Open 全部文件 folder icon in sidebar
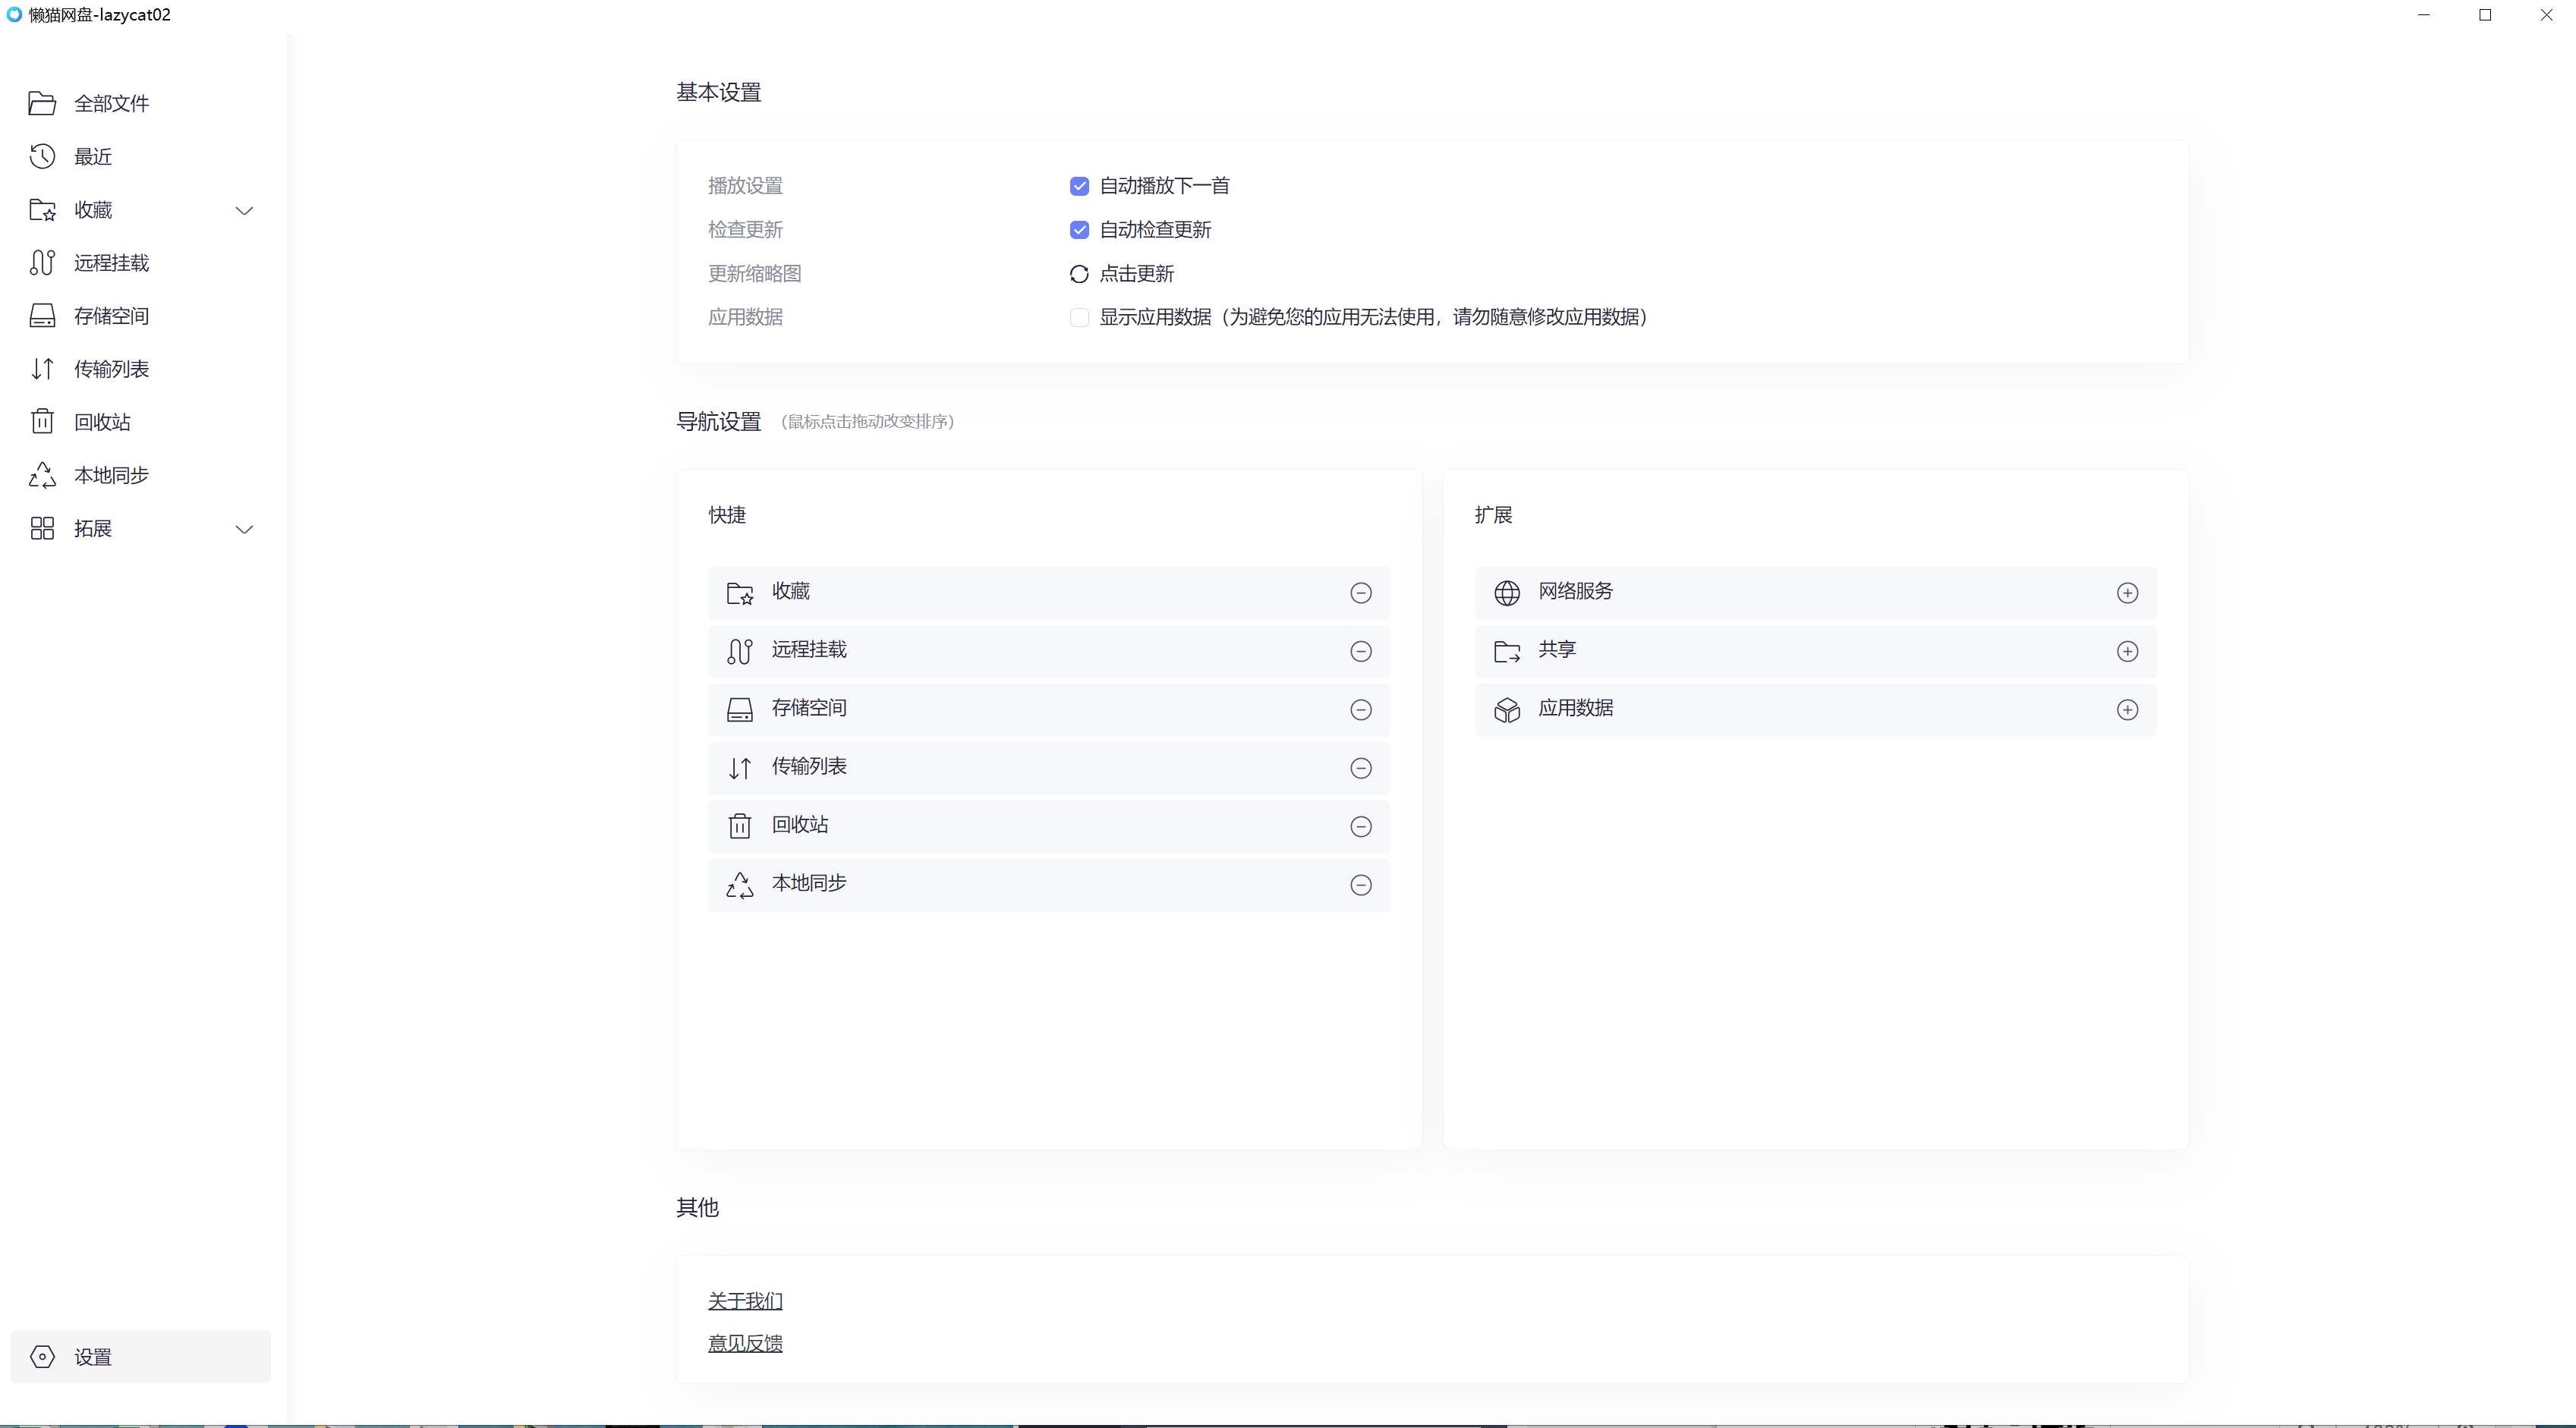The image size is (2576, 1428). 42,103
